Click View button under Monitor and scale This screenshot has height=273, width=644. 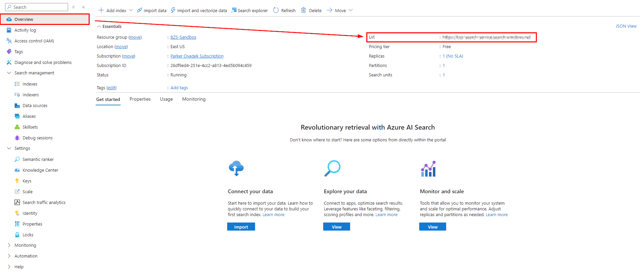click(x=433, y=227)
